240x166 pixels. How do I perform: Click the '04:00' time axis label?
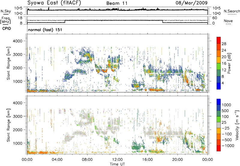(57, 160)
